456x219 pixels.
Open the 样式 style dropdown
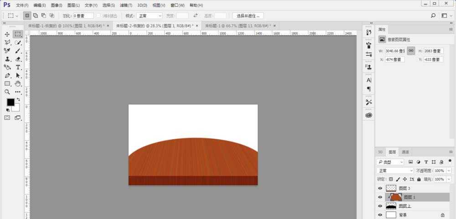150,16
